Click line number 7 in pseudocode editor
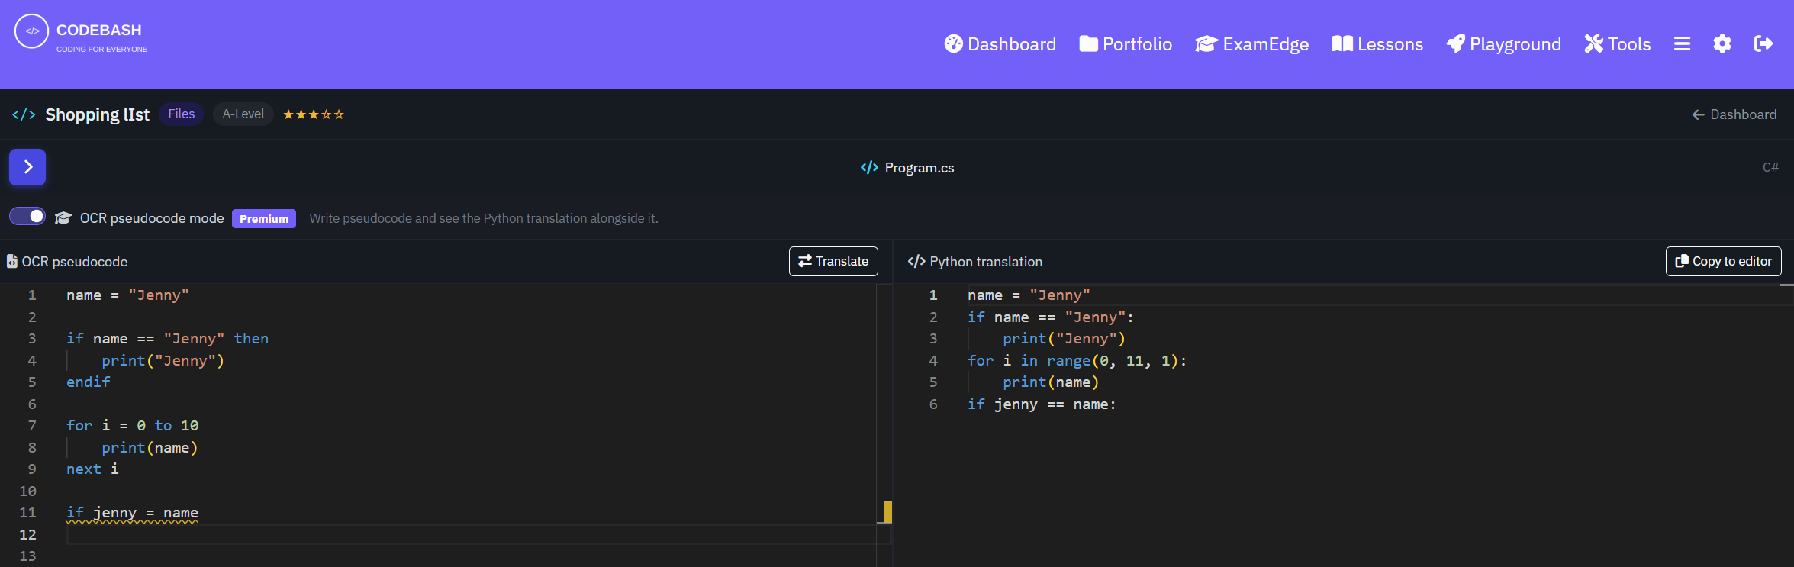Image resolution: width=1794 pixels, height=567 pixels. 32,425
